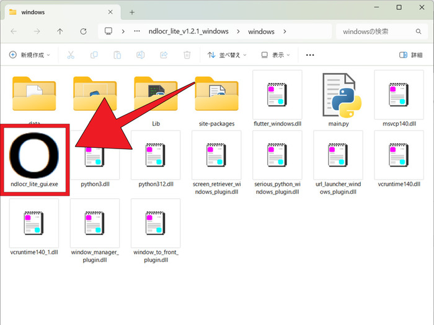Screen dimensions: 434x325
Task: Expand chevron after ndlocr_lite_v1.2.1_windows
Action: (238, 32)
